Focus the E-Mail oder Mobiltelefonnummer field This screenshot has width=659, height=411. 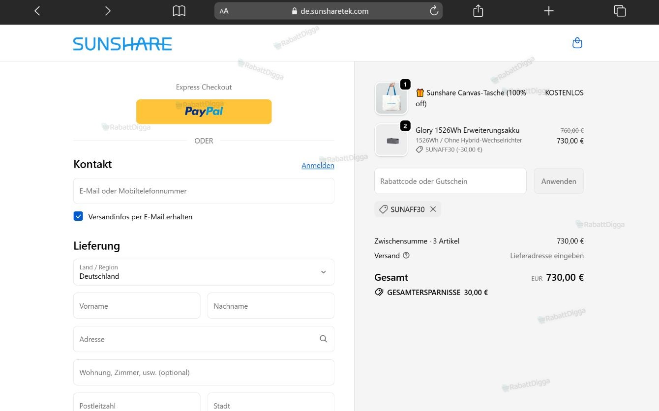coord(204,191)
